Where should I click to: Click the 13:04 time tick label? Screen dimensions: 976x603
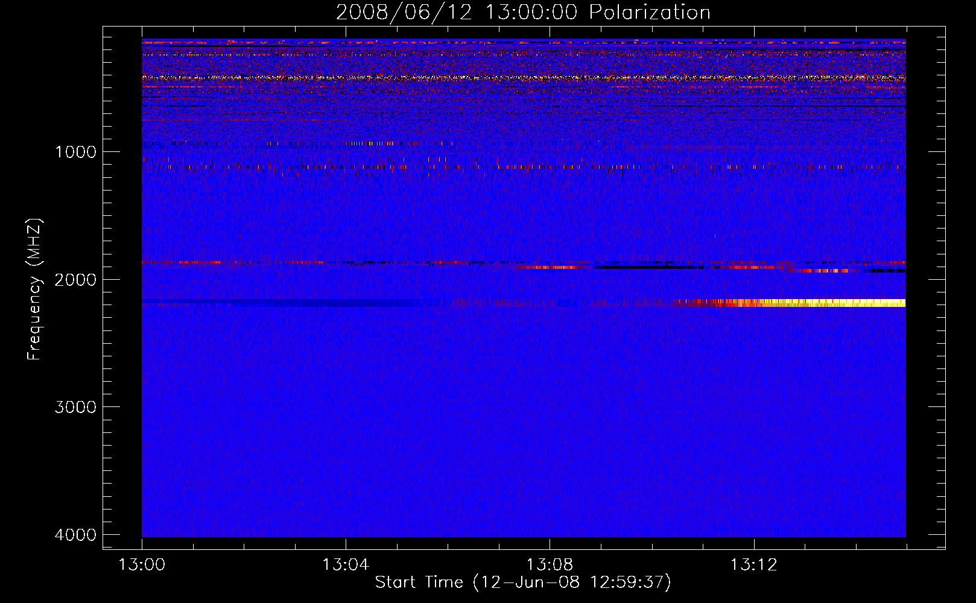346,565
